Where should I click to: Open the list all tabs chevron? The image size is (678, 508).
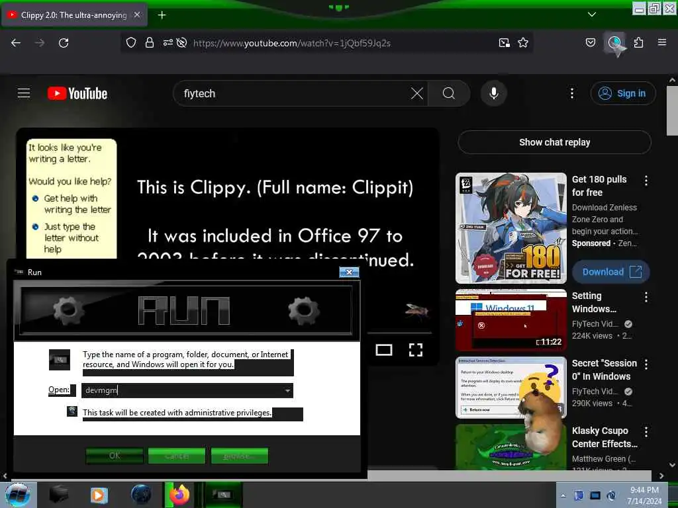click(x=592, y=15)
